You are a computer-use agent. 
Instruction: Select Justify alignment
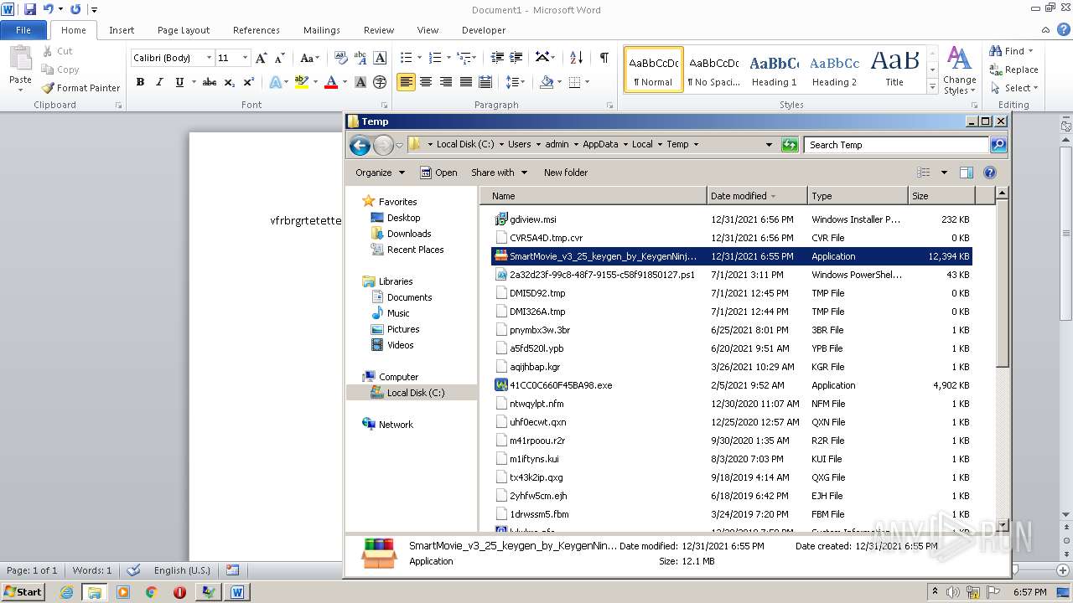(x=465, y=82)
